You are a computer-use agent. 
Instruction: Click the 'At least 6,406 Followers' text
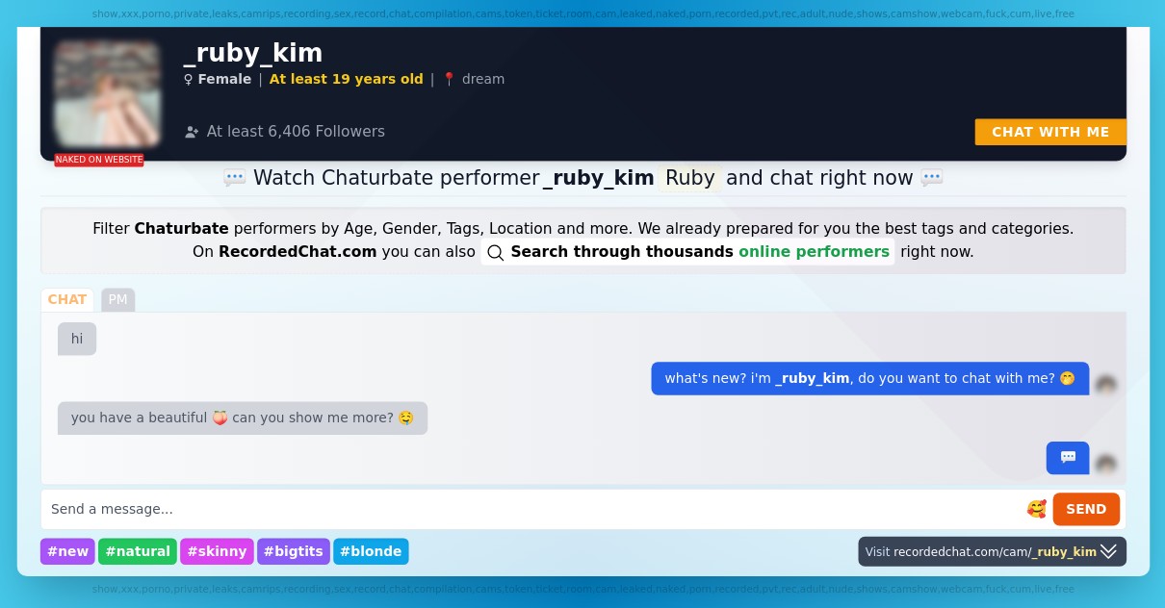coord(296,132)
